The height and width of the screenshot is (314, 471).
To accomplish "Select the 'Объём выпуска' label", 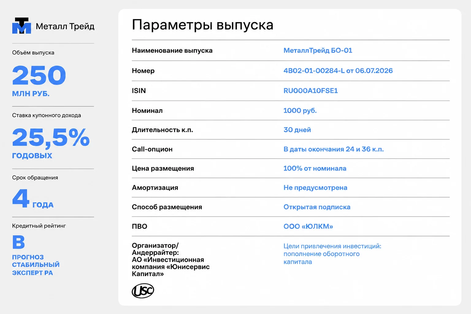I will (x=33, y=52).
